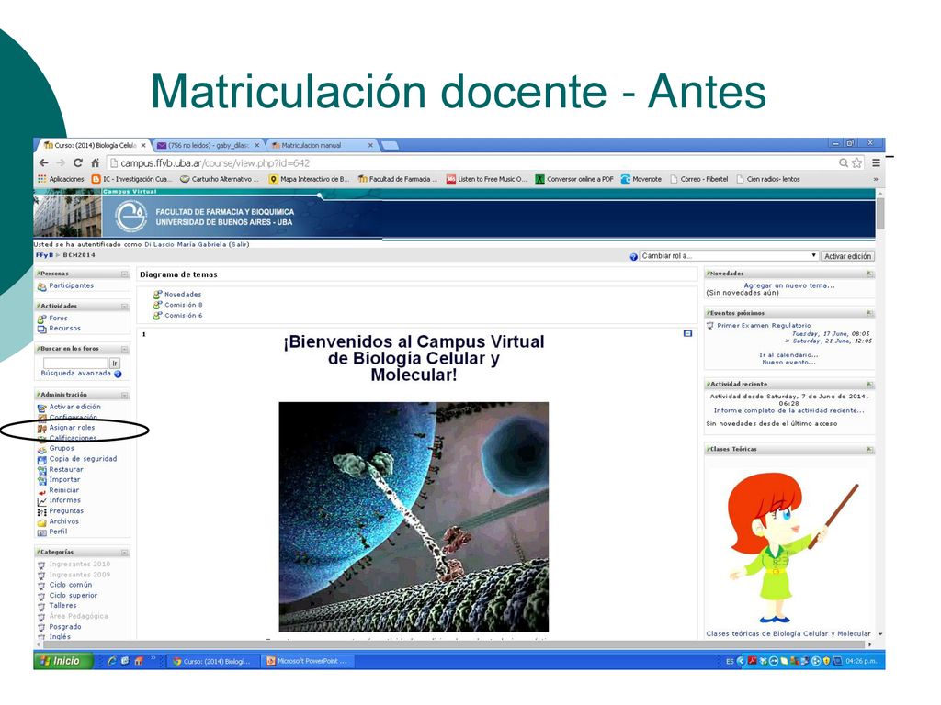This screenshot has height=705, width=941.
Task: Click the ES language indicator in the taskbar
Action: click(730, 661)
